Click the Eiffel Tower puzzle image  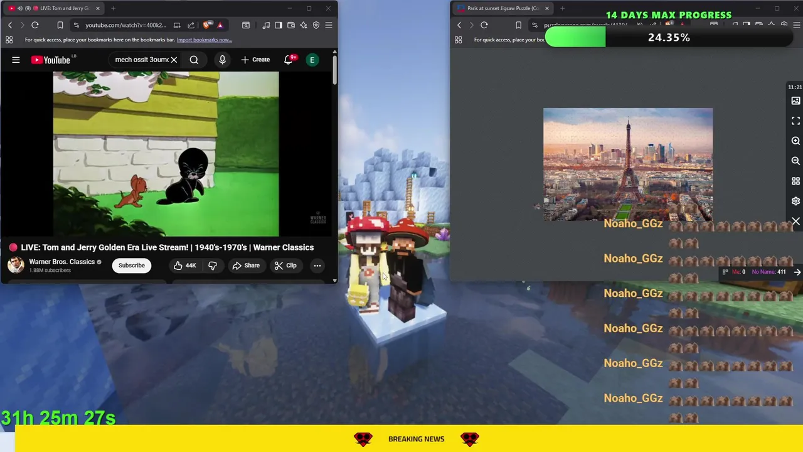(x=628, y=164)
